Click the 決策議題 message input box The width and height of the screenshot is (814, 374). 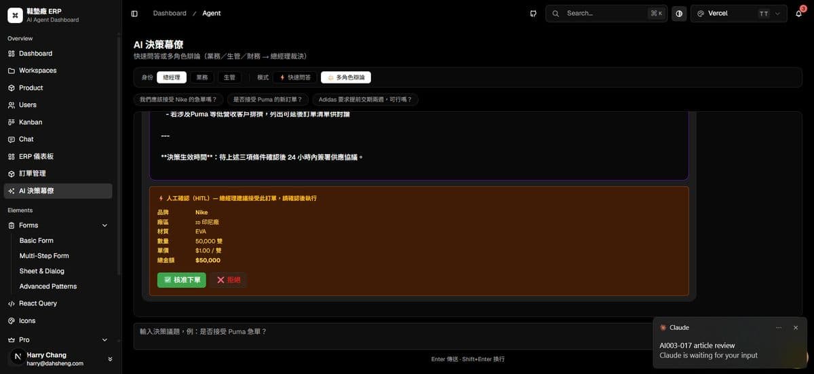pyautogui.click(x=393, y=336)
